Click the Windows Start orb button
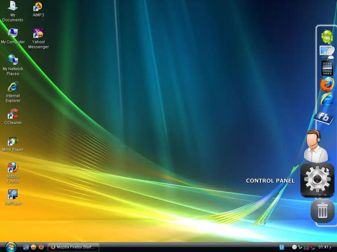 click(11, 247)
